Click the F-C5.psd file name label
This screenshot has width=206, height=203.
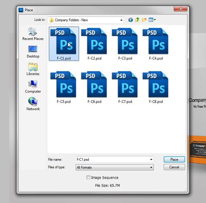[64, 102]
